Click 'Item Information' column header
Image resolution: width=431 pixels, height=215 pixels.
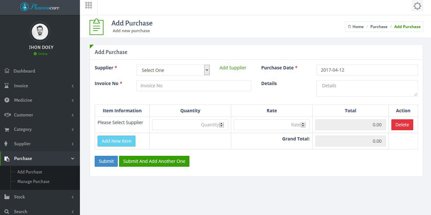click(x=122, y=111)
